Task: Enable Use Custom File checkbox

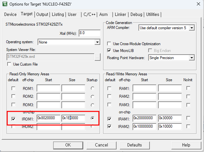Action: click(x=9, y=64)
